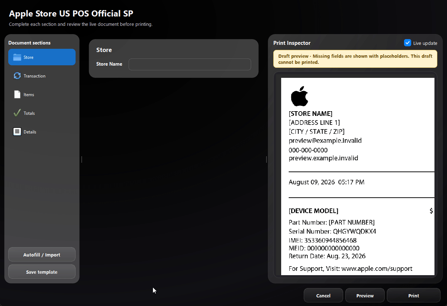This screenshot has width=447, height=306.
Task: Select the Store section label
Action: (29, 57)
